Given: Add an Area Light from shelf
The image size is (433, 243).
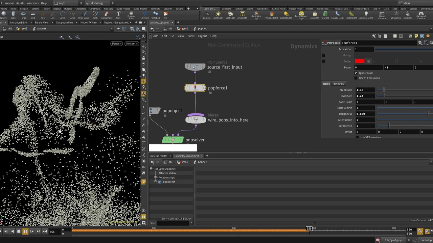Looking at the screenshot, I should tap(242, 15).
